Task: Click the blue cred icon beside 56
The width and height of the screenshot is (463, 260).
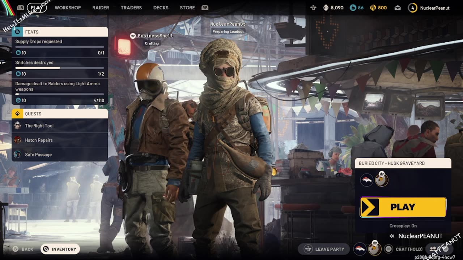Action: [x=353, y=8]
